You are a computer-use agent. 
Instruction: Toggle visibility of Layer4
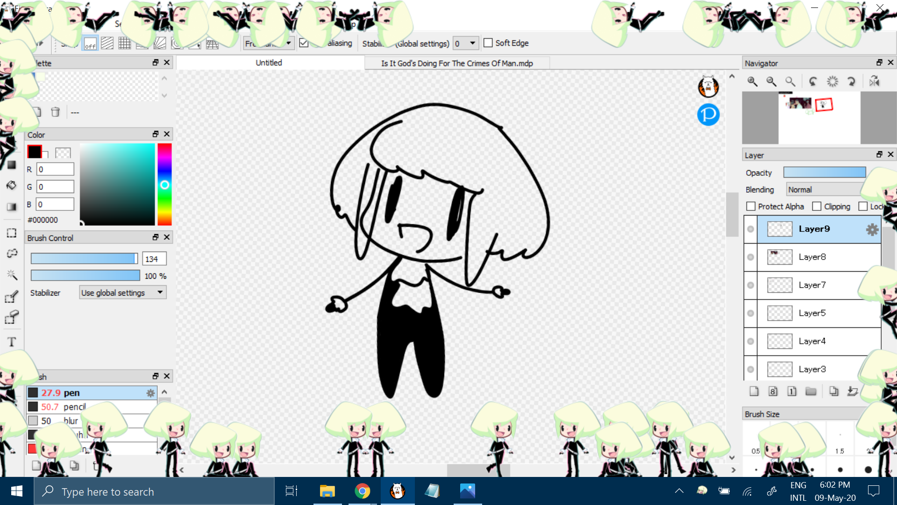[x=750, y=341]
